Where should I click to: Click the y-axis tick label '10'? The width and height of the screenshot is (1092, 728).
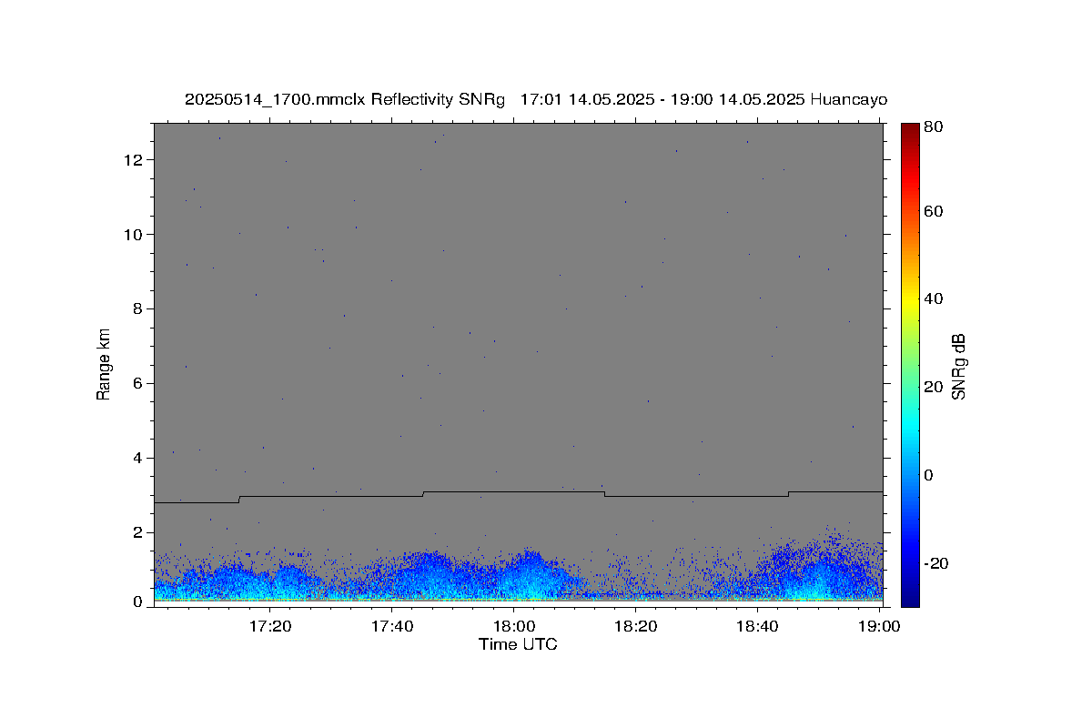136,235
